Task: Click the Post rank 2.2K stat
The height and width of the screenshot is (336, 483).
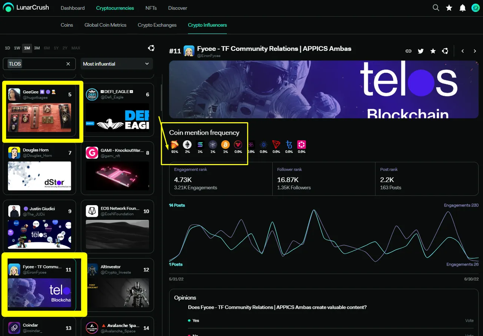Action: pyautogui.click(x=427, y=179)
